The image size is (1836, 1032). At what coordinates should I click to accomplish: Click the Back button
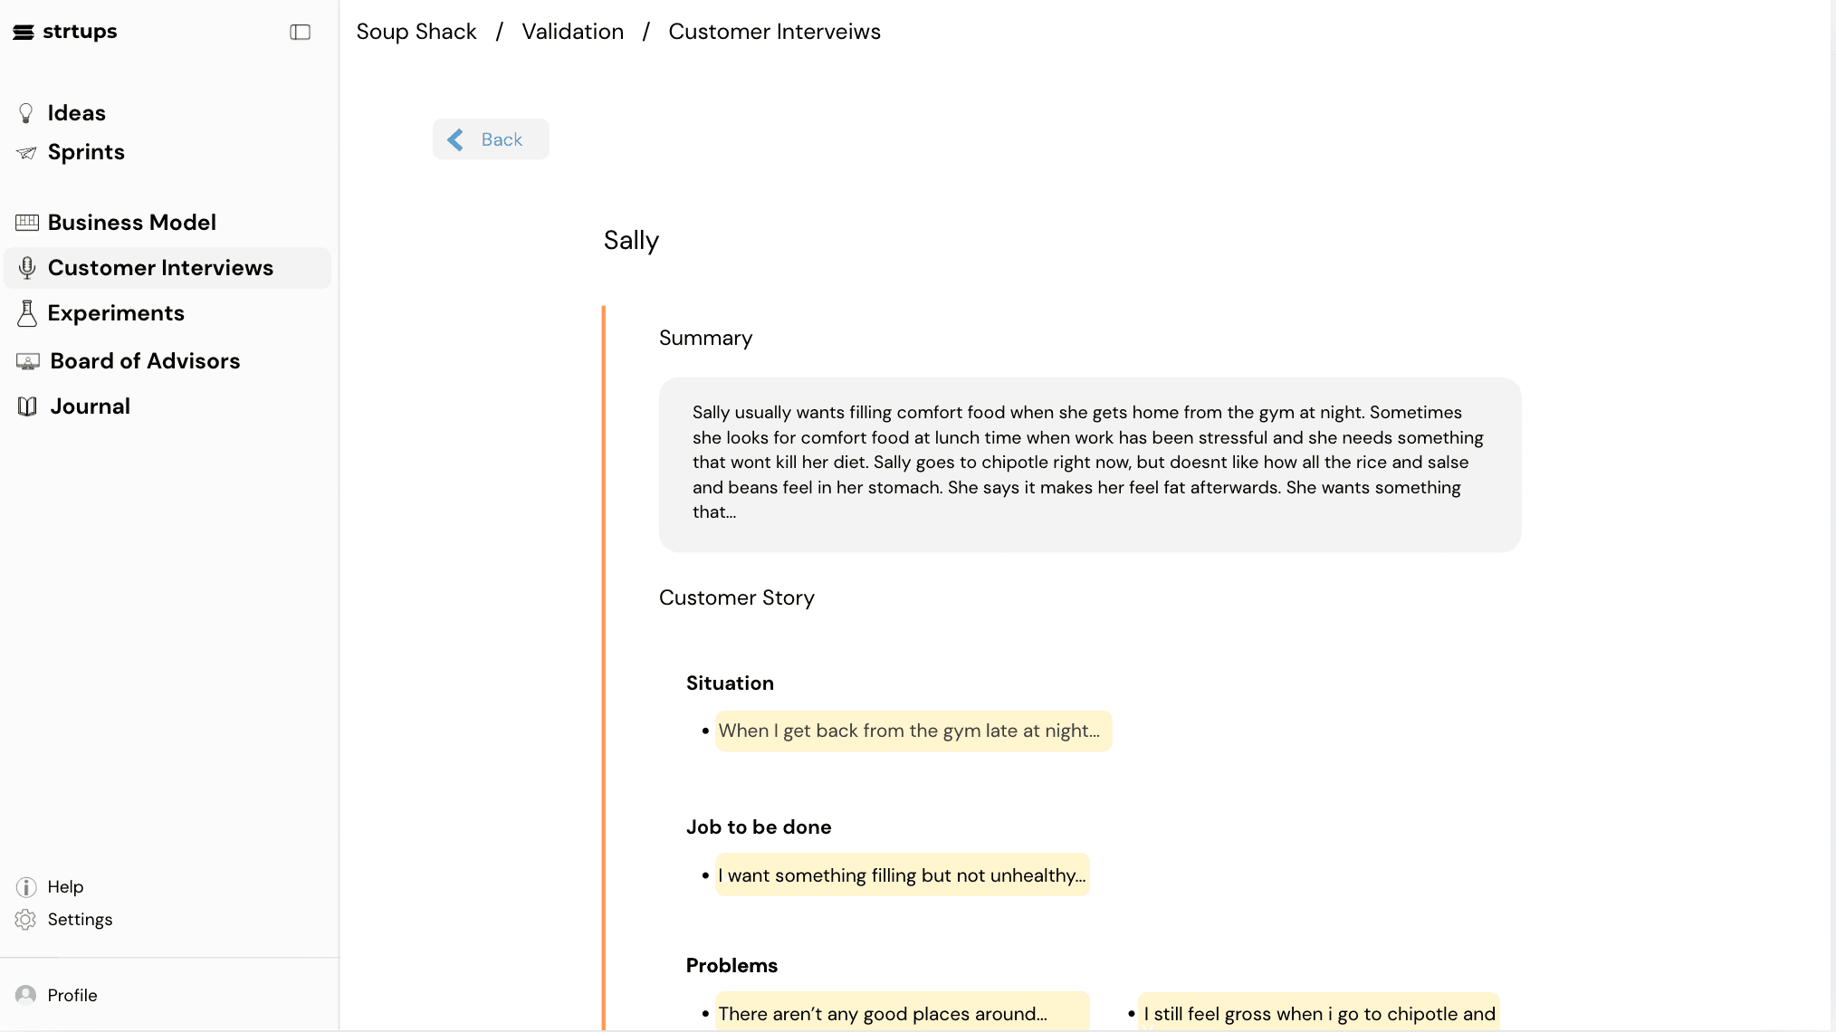(x=491, y=139)
